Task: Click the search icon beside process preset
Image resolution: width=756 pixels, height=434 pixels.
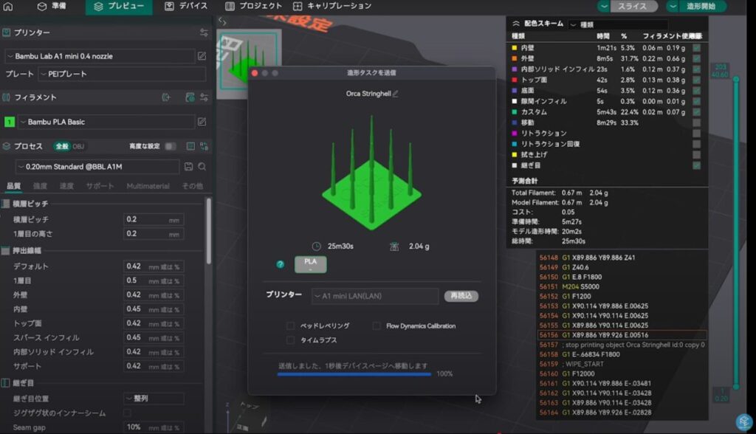Action: 202,167
